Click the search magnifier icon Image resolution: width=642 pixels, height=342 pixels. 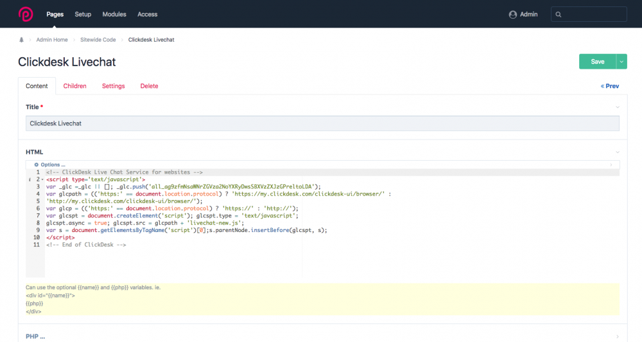point(559,14)
